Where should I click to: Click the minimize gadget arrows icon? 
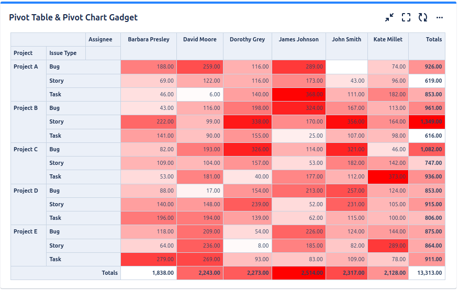(x=389, y=17)
